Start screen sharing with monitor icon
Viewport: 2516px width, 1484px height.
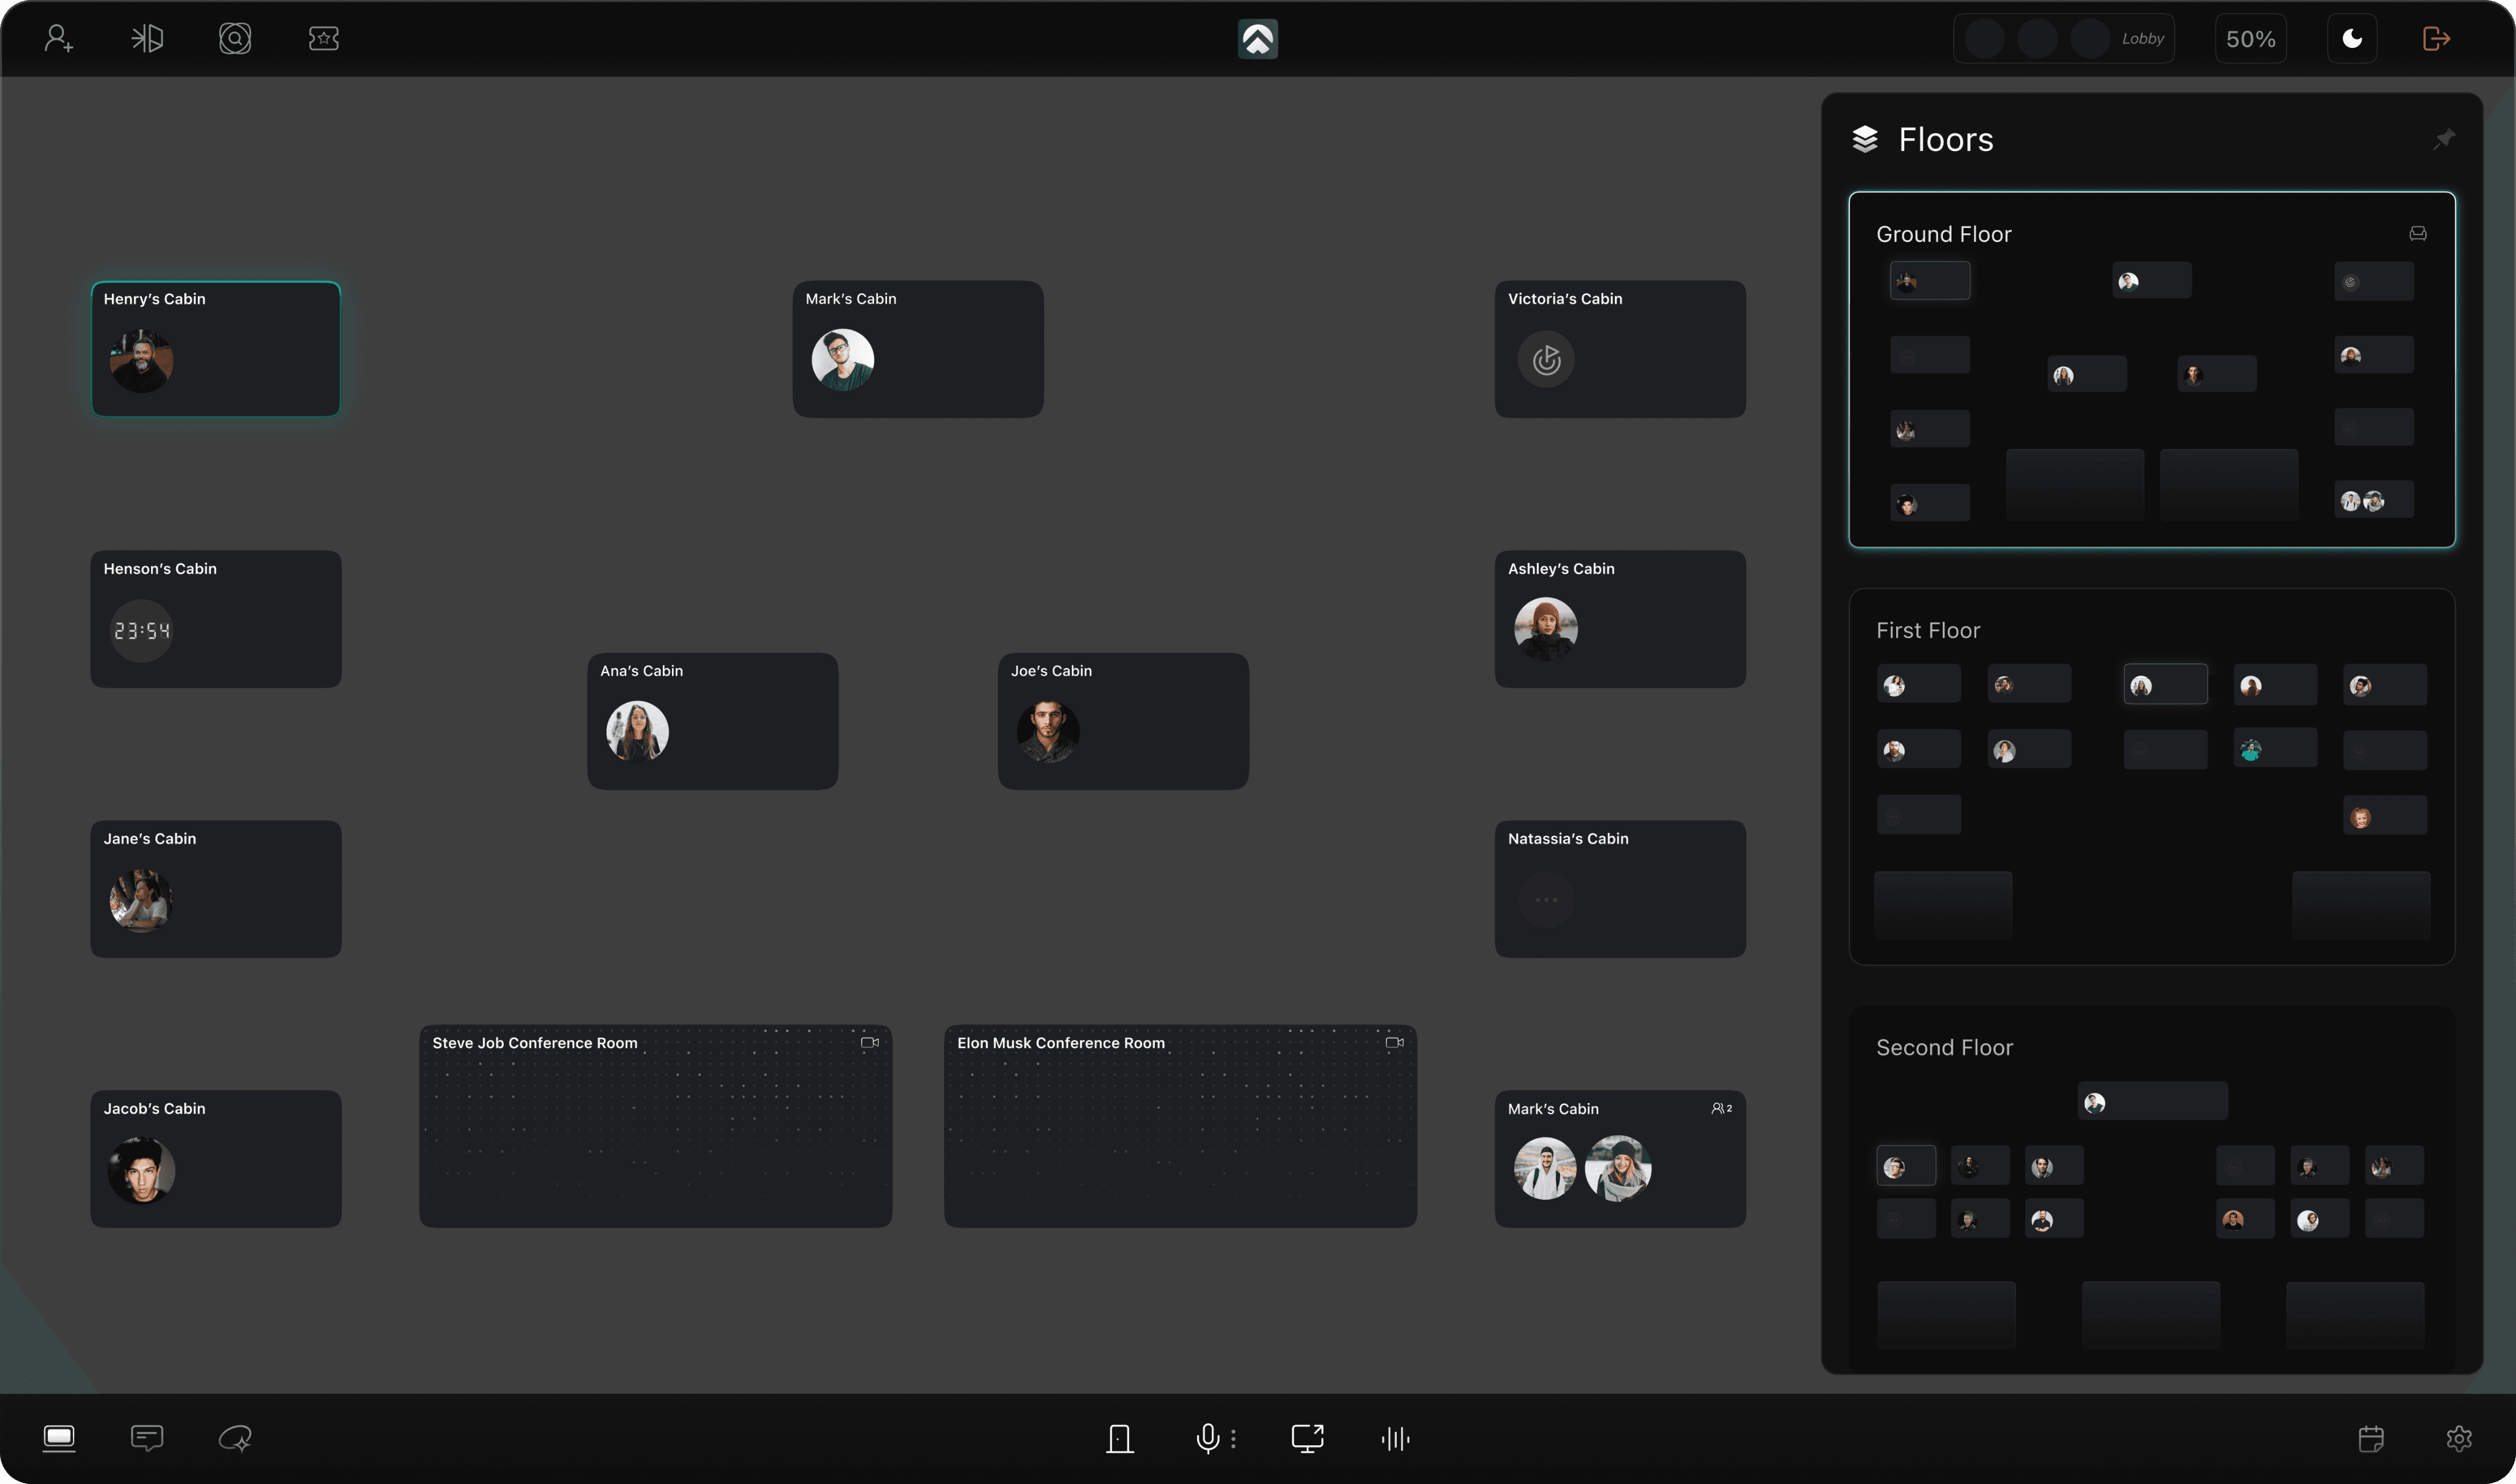[x=1307, y=1438]
